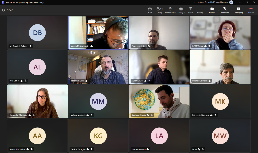The width and height of the screenshot is (258, 153).
Task: Click the Alexandra Gkoutzou video tile
Action: coord(37,101)
